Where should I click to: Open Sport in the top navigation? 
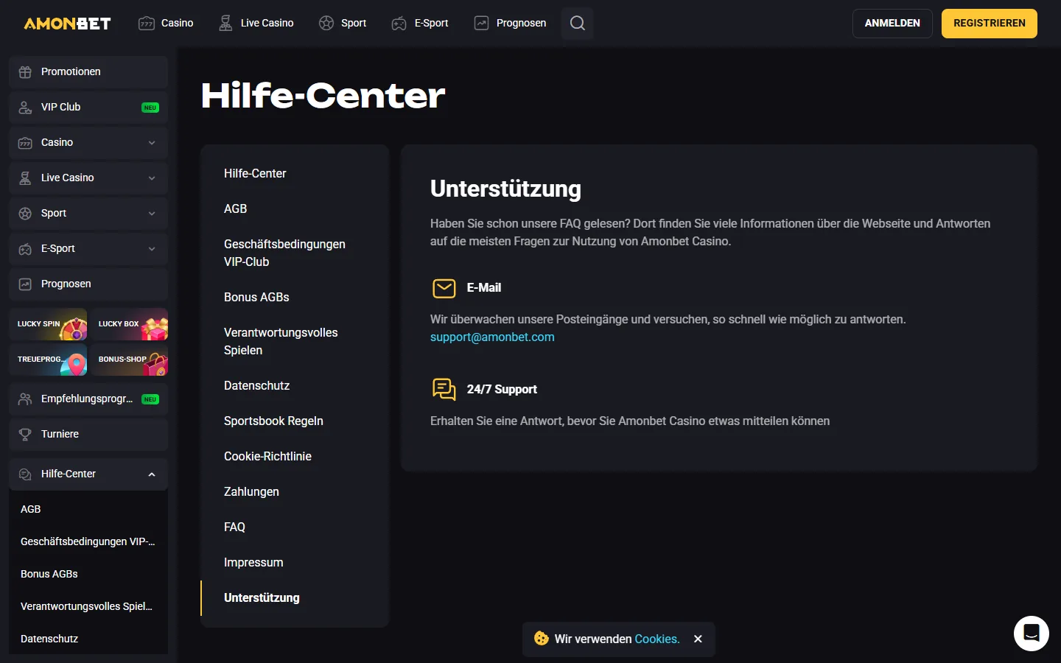coord(343,24)
